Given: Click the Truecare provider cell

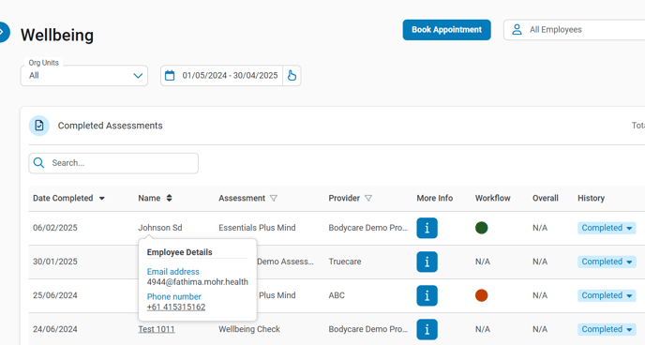Looking at the screenshot, I should click(x=345, y=262).
